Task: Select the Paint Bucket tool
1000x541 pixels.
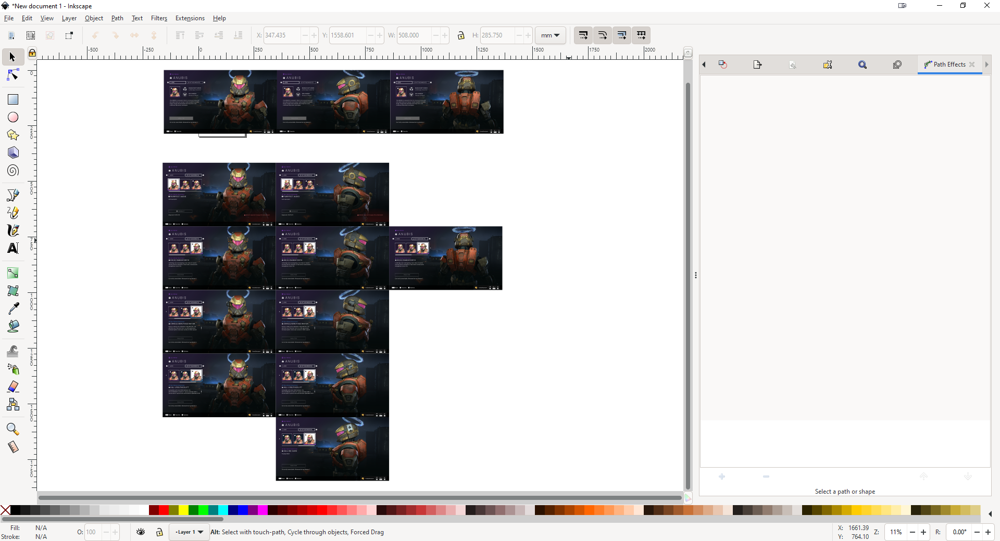Action: (13, 326)
